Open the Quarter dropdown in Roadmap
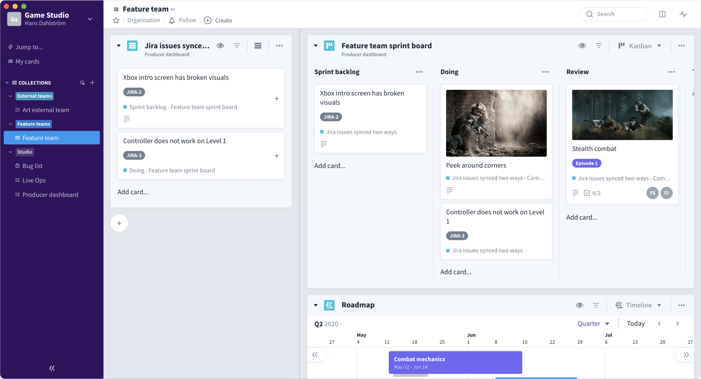This screenshot has height=379, width=701. (x=593, y=323)
